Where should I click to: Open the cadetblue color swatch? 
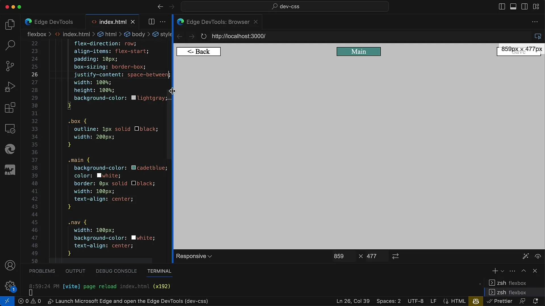pos(133,168)
